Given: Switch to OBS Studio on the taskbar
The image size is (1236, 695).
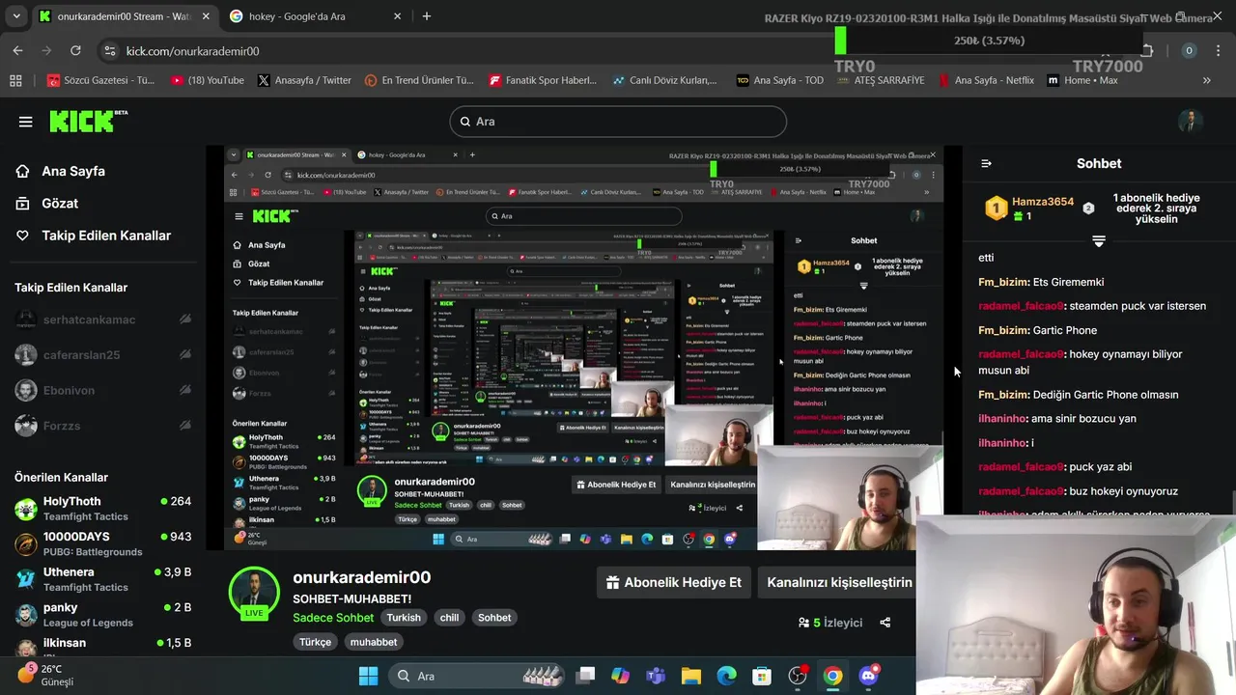Looking at the screenshot, I should tap(798, 676).
